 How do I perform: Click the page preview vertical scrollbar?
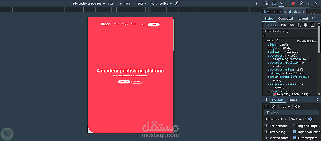click(x=174, y=34)
